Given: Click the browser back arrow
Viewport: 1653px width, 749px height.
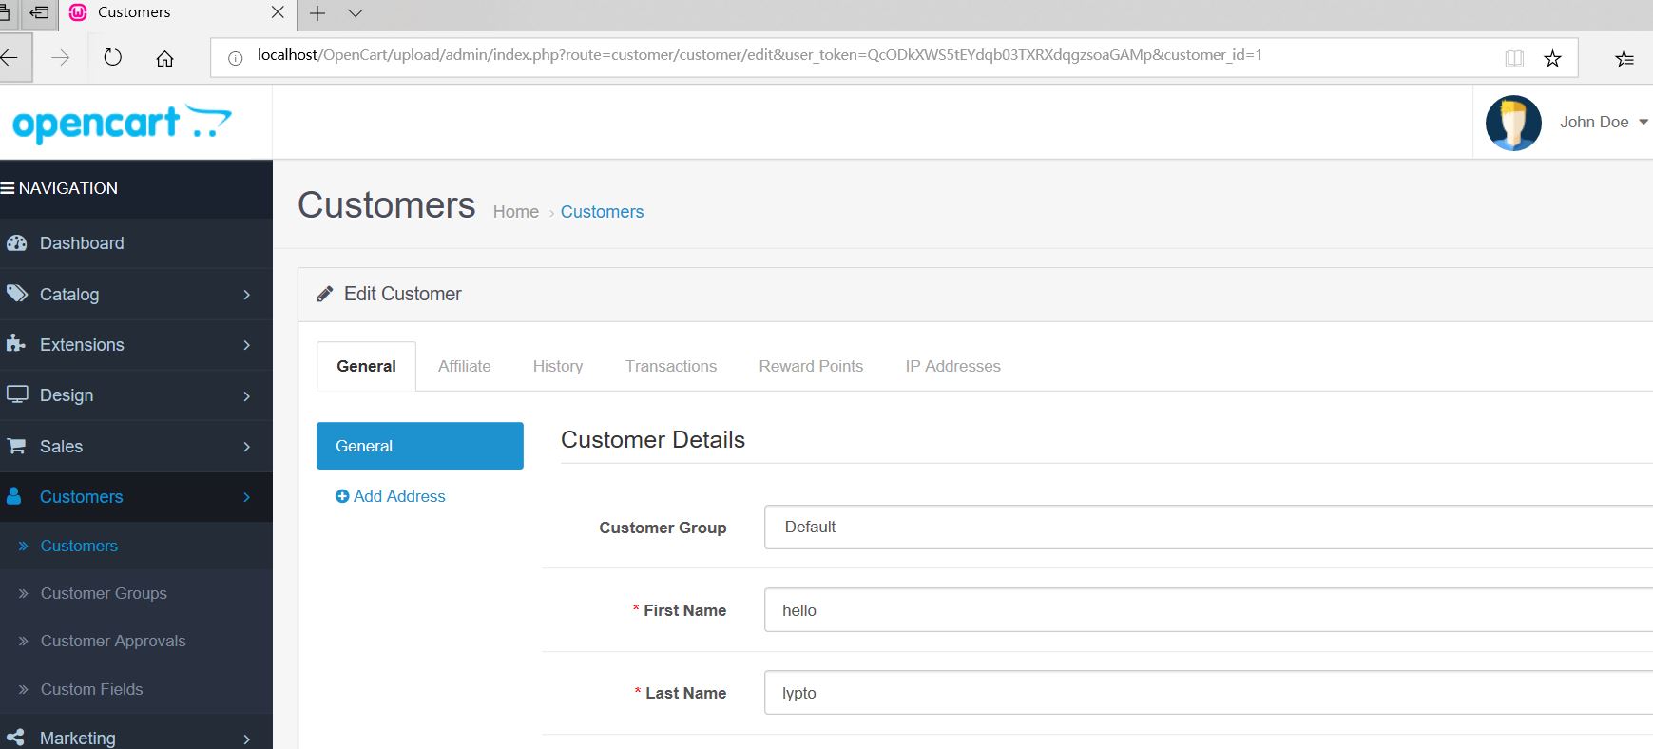Looking at the screenshot, I should pyautogui.click(x=10, y=57).
